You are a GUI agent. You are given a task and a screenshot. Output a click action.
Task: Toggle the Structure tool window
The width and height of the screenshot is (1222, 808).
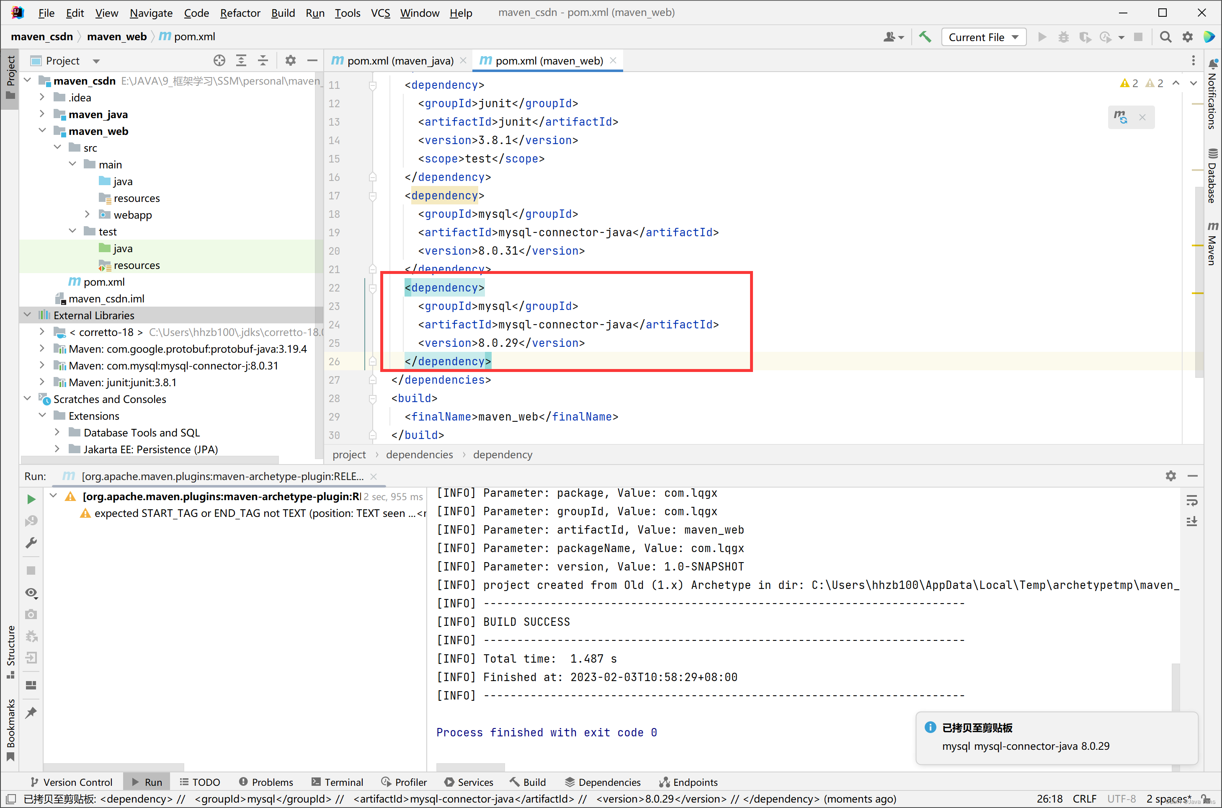pos(10,652)
